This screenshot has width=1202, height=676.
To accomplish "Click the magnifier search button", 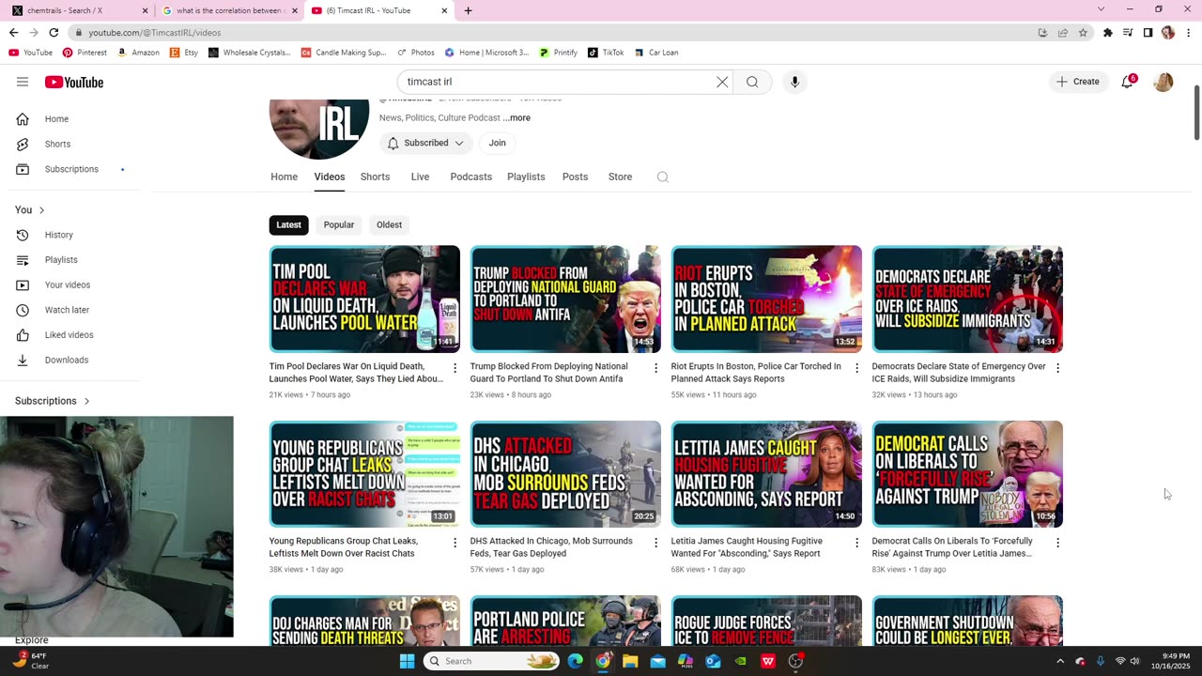I will (752, 82).
